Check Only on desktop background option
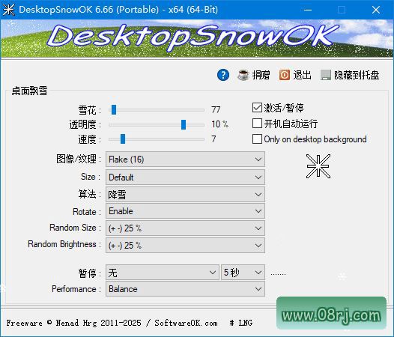The width and height of the screenshot is (394, 337). 257,139
